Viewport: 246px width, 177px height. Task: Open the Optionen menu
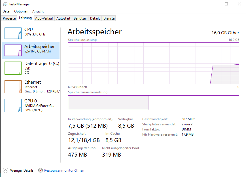pos(21,11)
